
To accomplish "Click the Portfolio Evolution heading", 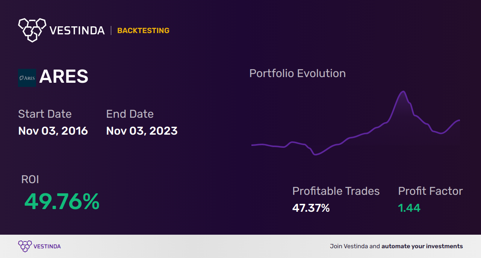I will [297, 73].
